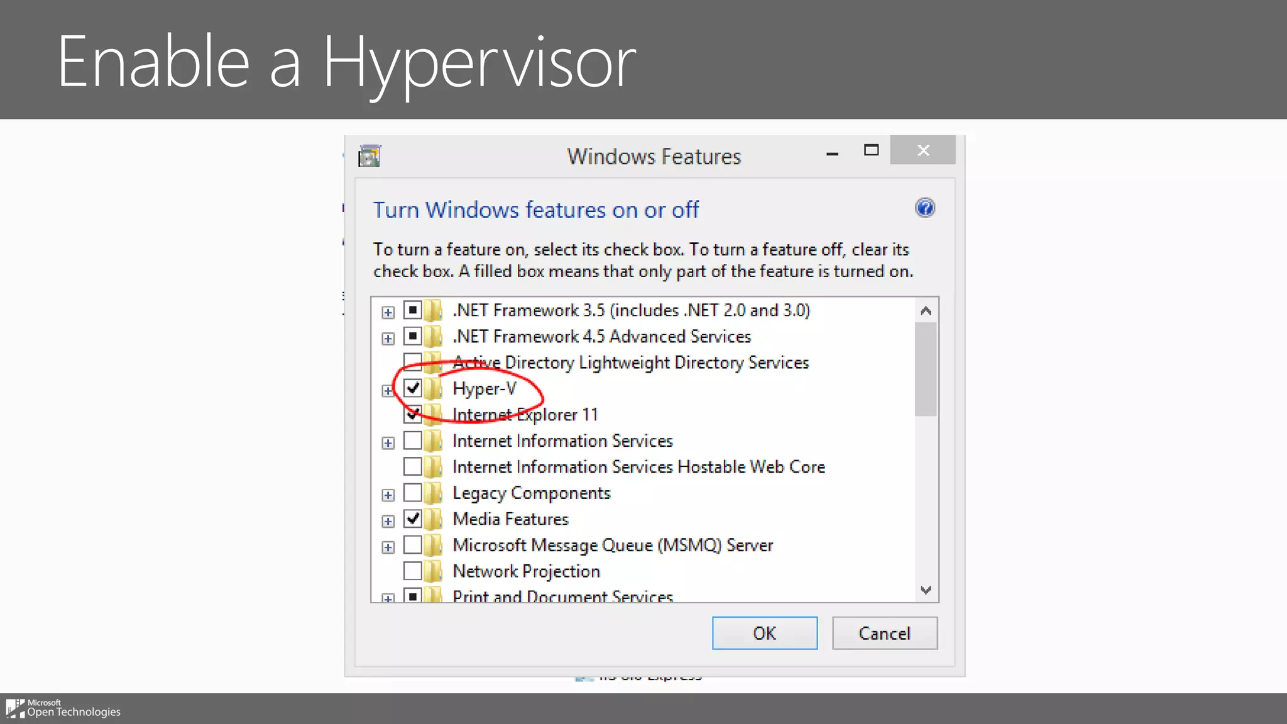The height and width of the screenshot is (724, 1287).
Task: Select the Hyper-V label
Action: coord(485,389)
